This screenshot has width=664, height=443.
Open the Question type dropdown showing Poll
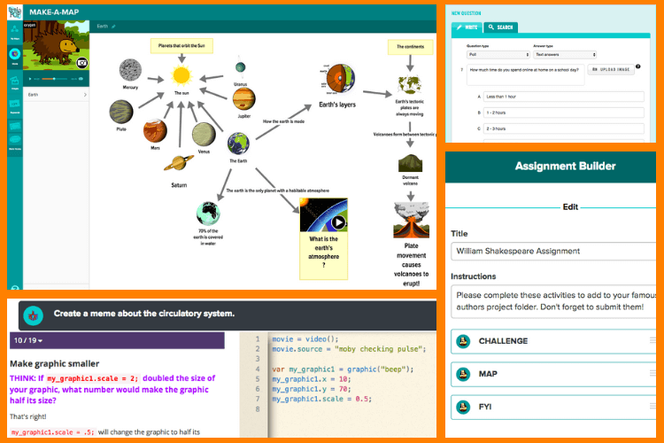498,55
